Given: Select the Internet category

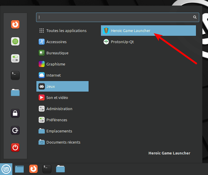Looking at the screenshot, I should click(62, 75).
